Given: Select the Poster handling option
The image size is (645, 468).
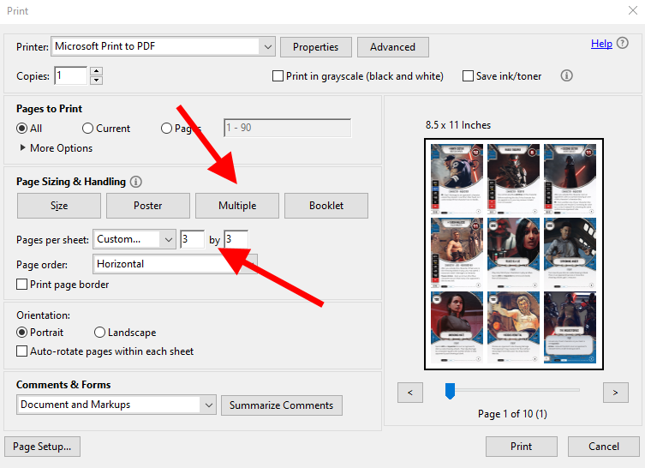Looking at the screenshot, I should click(148, 206).
